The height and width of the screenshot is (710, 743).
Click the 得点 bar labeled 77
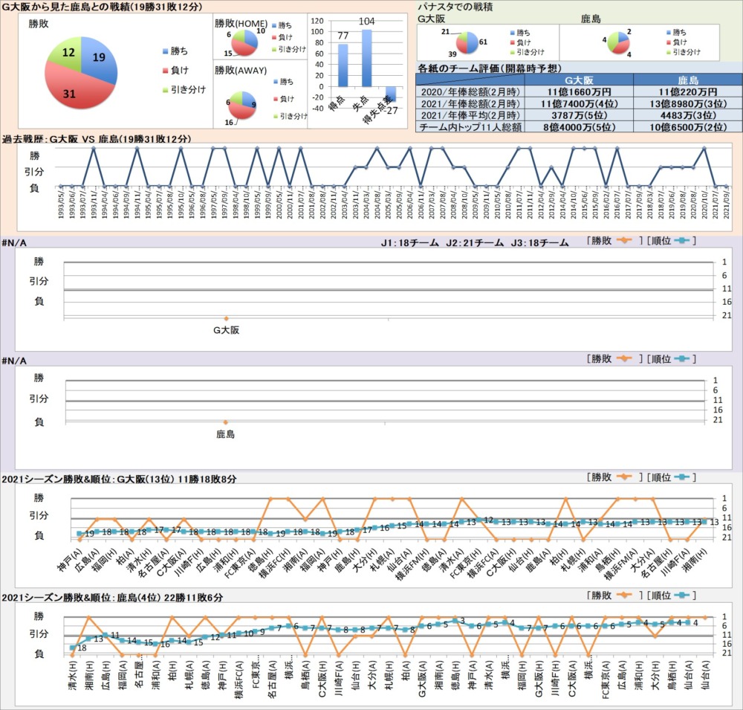(x=343, y=65)
